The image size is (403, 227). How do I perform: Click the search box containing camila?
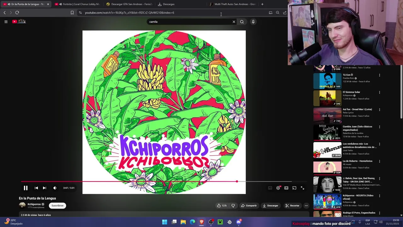(x=189, y=22)
